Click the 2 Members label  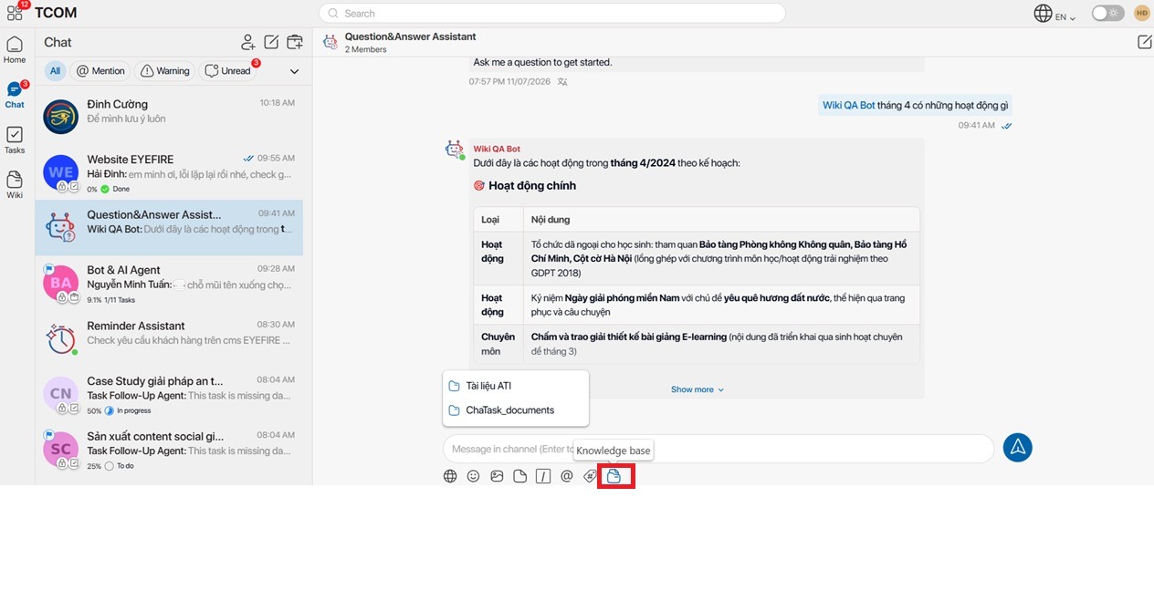pyautogui.click(x=366, y=50)
